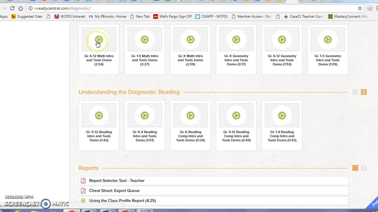
Task: Click the PDF icon beside Cheat Sheet: Export Queue
Action: click(x=83, y=191)
